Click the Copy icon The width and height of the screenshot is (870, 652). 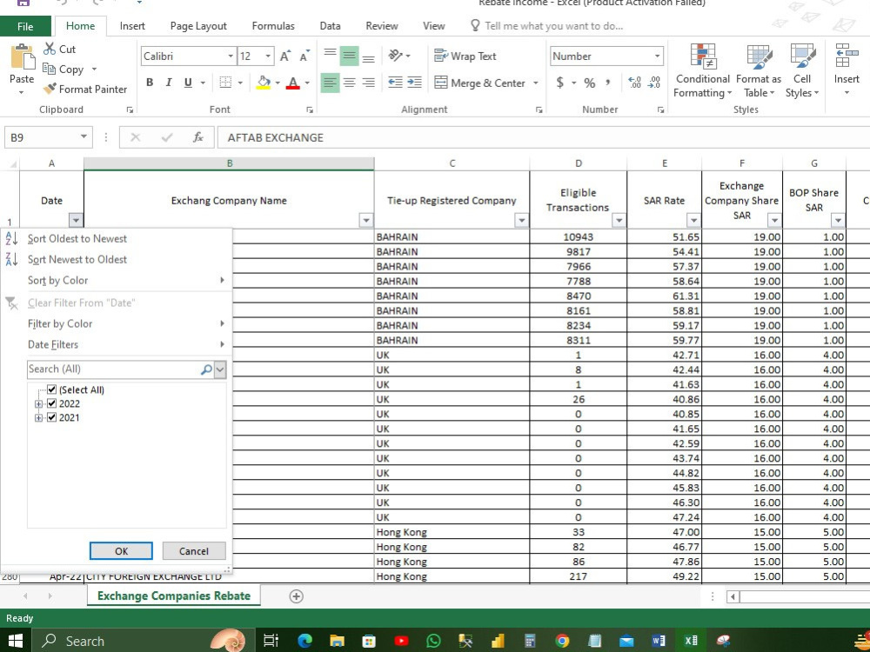click(50, 70)
